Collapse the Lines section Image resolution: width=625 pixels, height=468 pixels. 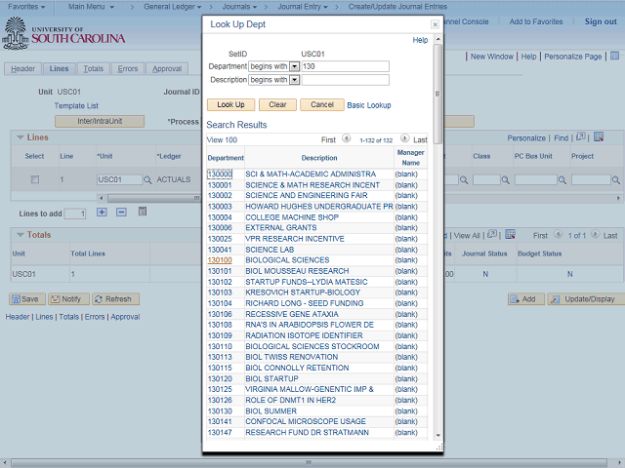21,137
